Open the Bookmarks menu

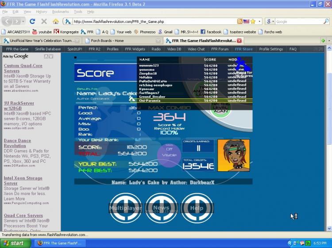tap(60, 12)
